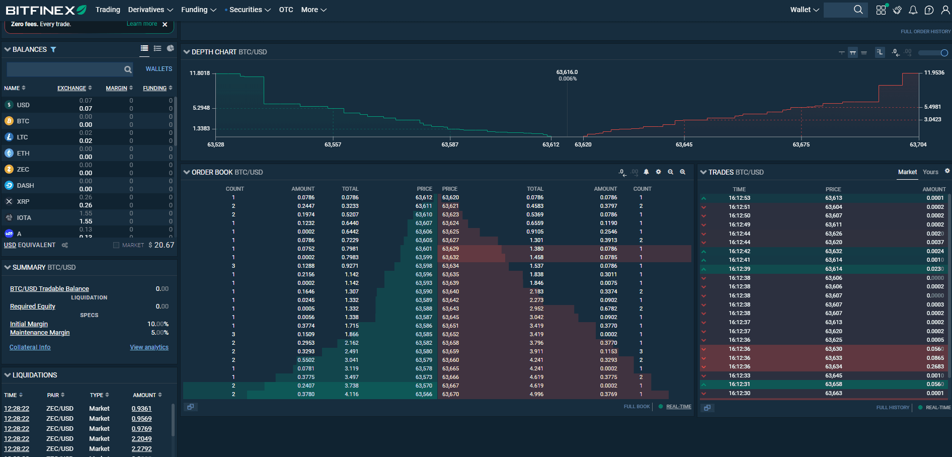Sort liquidations by TIME
952x457 pixels.
pos(13,395)
